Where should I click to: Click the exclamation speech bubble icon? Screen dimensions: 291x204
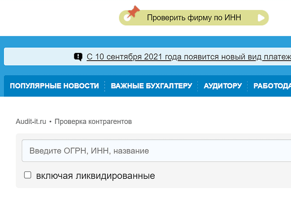(x=78, y=57)
